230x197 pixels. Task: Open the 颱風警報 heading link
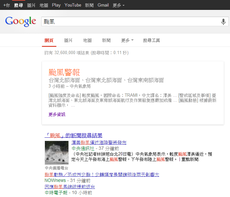(64, 72)
